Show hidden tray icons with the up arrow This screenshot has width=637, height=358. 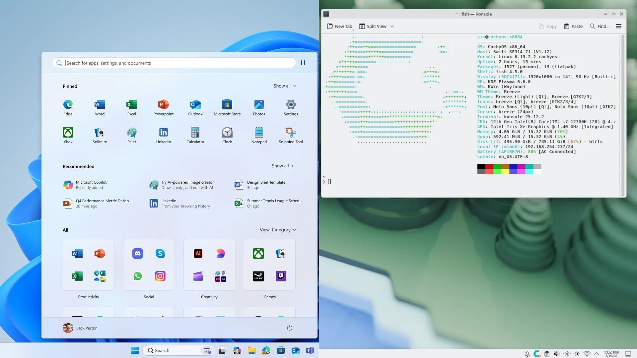pos(596,354)
